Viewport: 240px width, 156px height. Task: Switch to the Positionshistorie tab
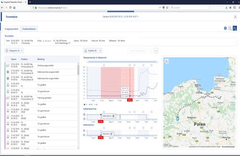(29, 29)
